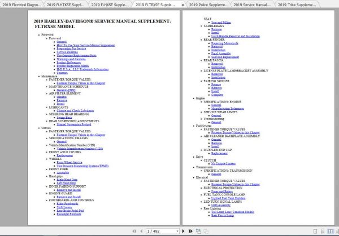Open the 2019 Trike Suppleme... tab
The width and height of the screenshot is (339, 236).
(x=297, y=5)
